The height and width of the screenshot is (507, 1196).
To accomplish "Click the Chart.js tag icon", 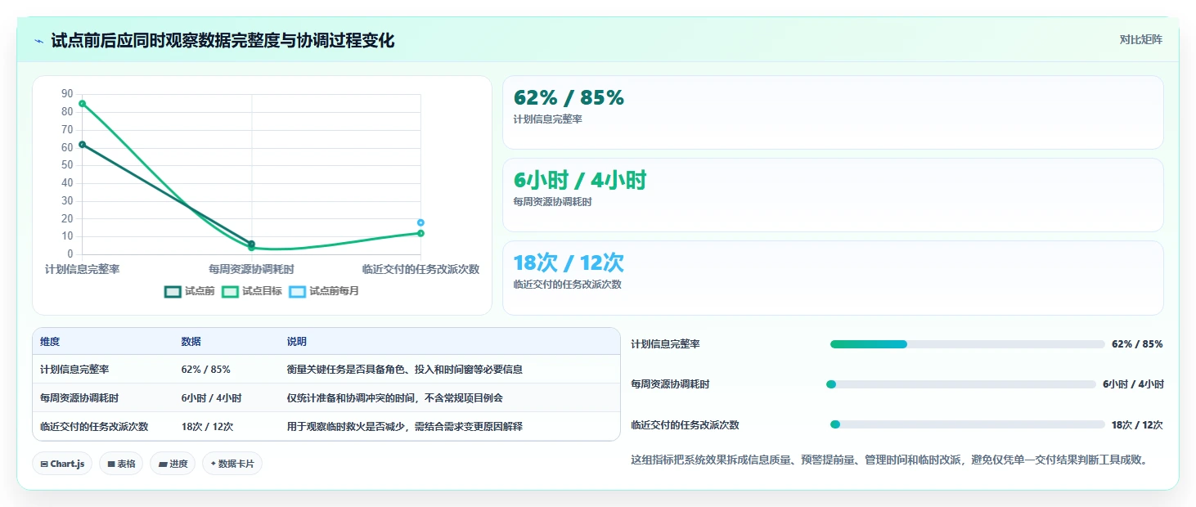I will 44,464.
